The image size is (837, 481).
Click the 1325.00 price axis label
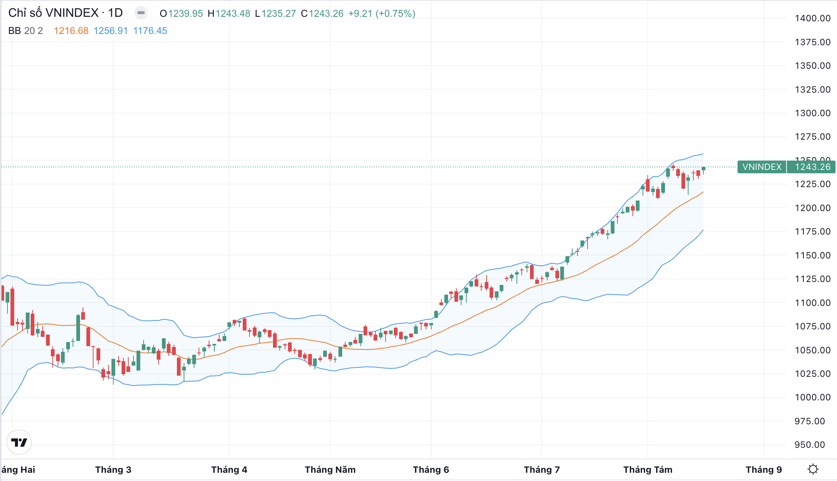(813, 89)
